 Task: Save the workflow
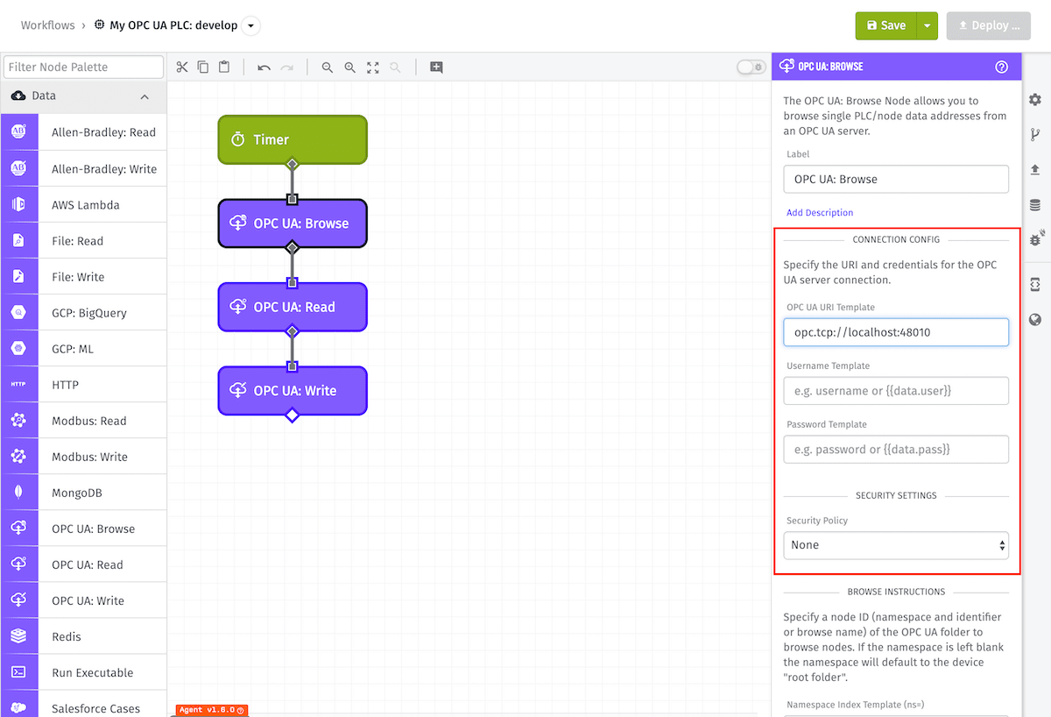(x=885, y=25)
